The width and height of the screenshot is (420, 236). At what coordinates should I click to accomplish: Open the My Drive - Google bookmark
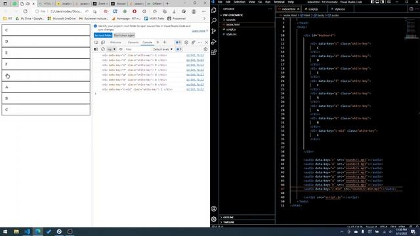tap(30, 18)
